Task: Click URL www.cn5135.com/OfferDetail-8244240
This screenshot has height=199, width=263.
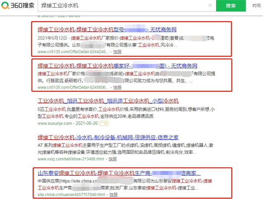Action: click(73, 52)
